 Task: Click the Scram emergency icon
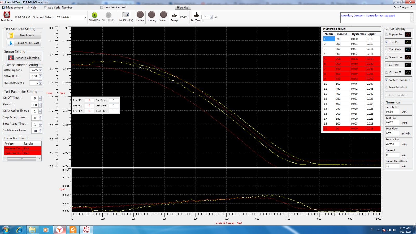(x=164, y=15)
